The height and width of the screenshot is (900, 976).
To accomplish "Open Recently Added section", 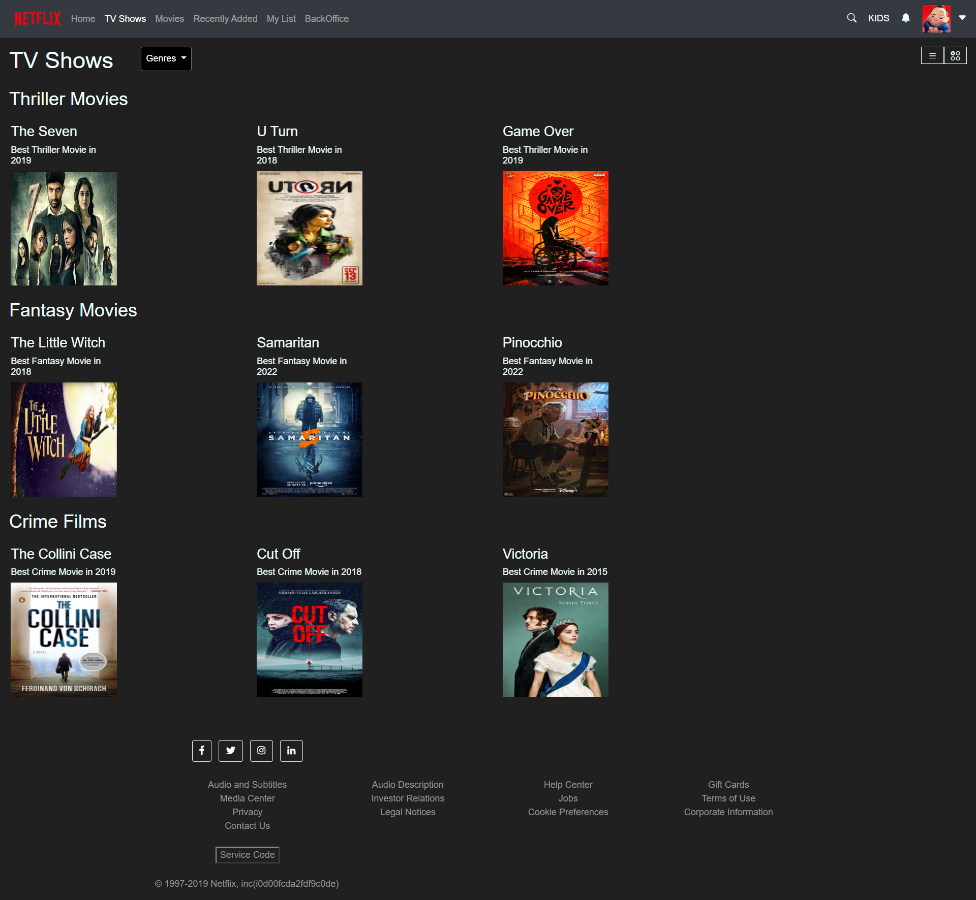I will 225,19.
